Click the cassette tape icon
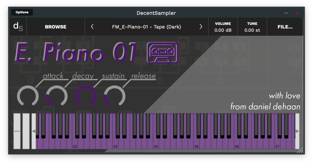 tap(163, 52)
